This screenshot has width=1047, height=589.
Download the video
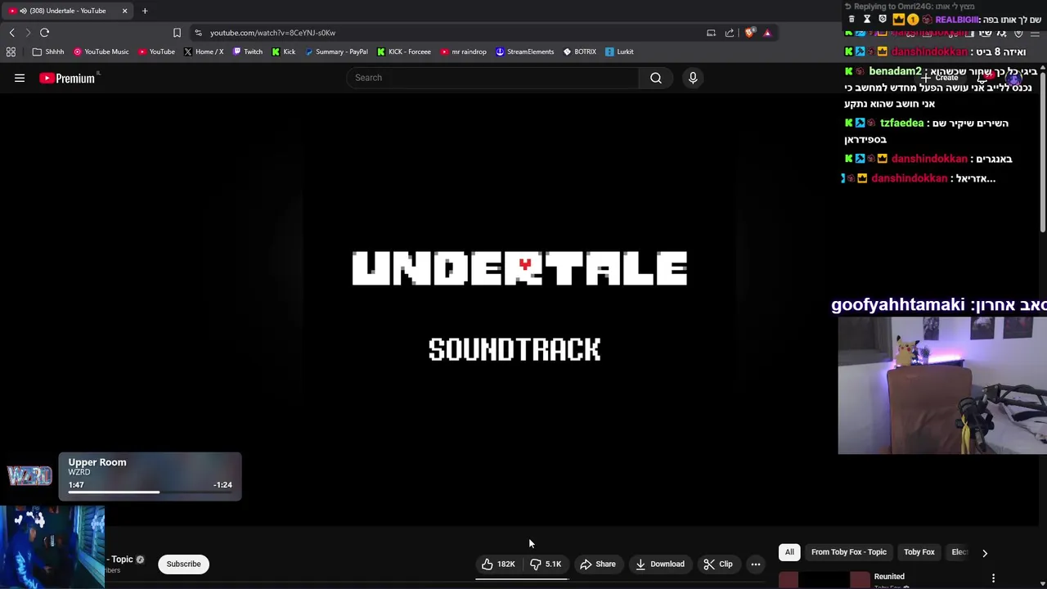(659, 564)
